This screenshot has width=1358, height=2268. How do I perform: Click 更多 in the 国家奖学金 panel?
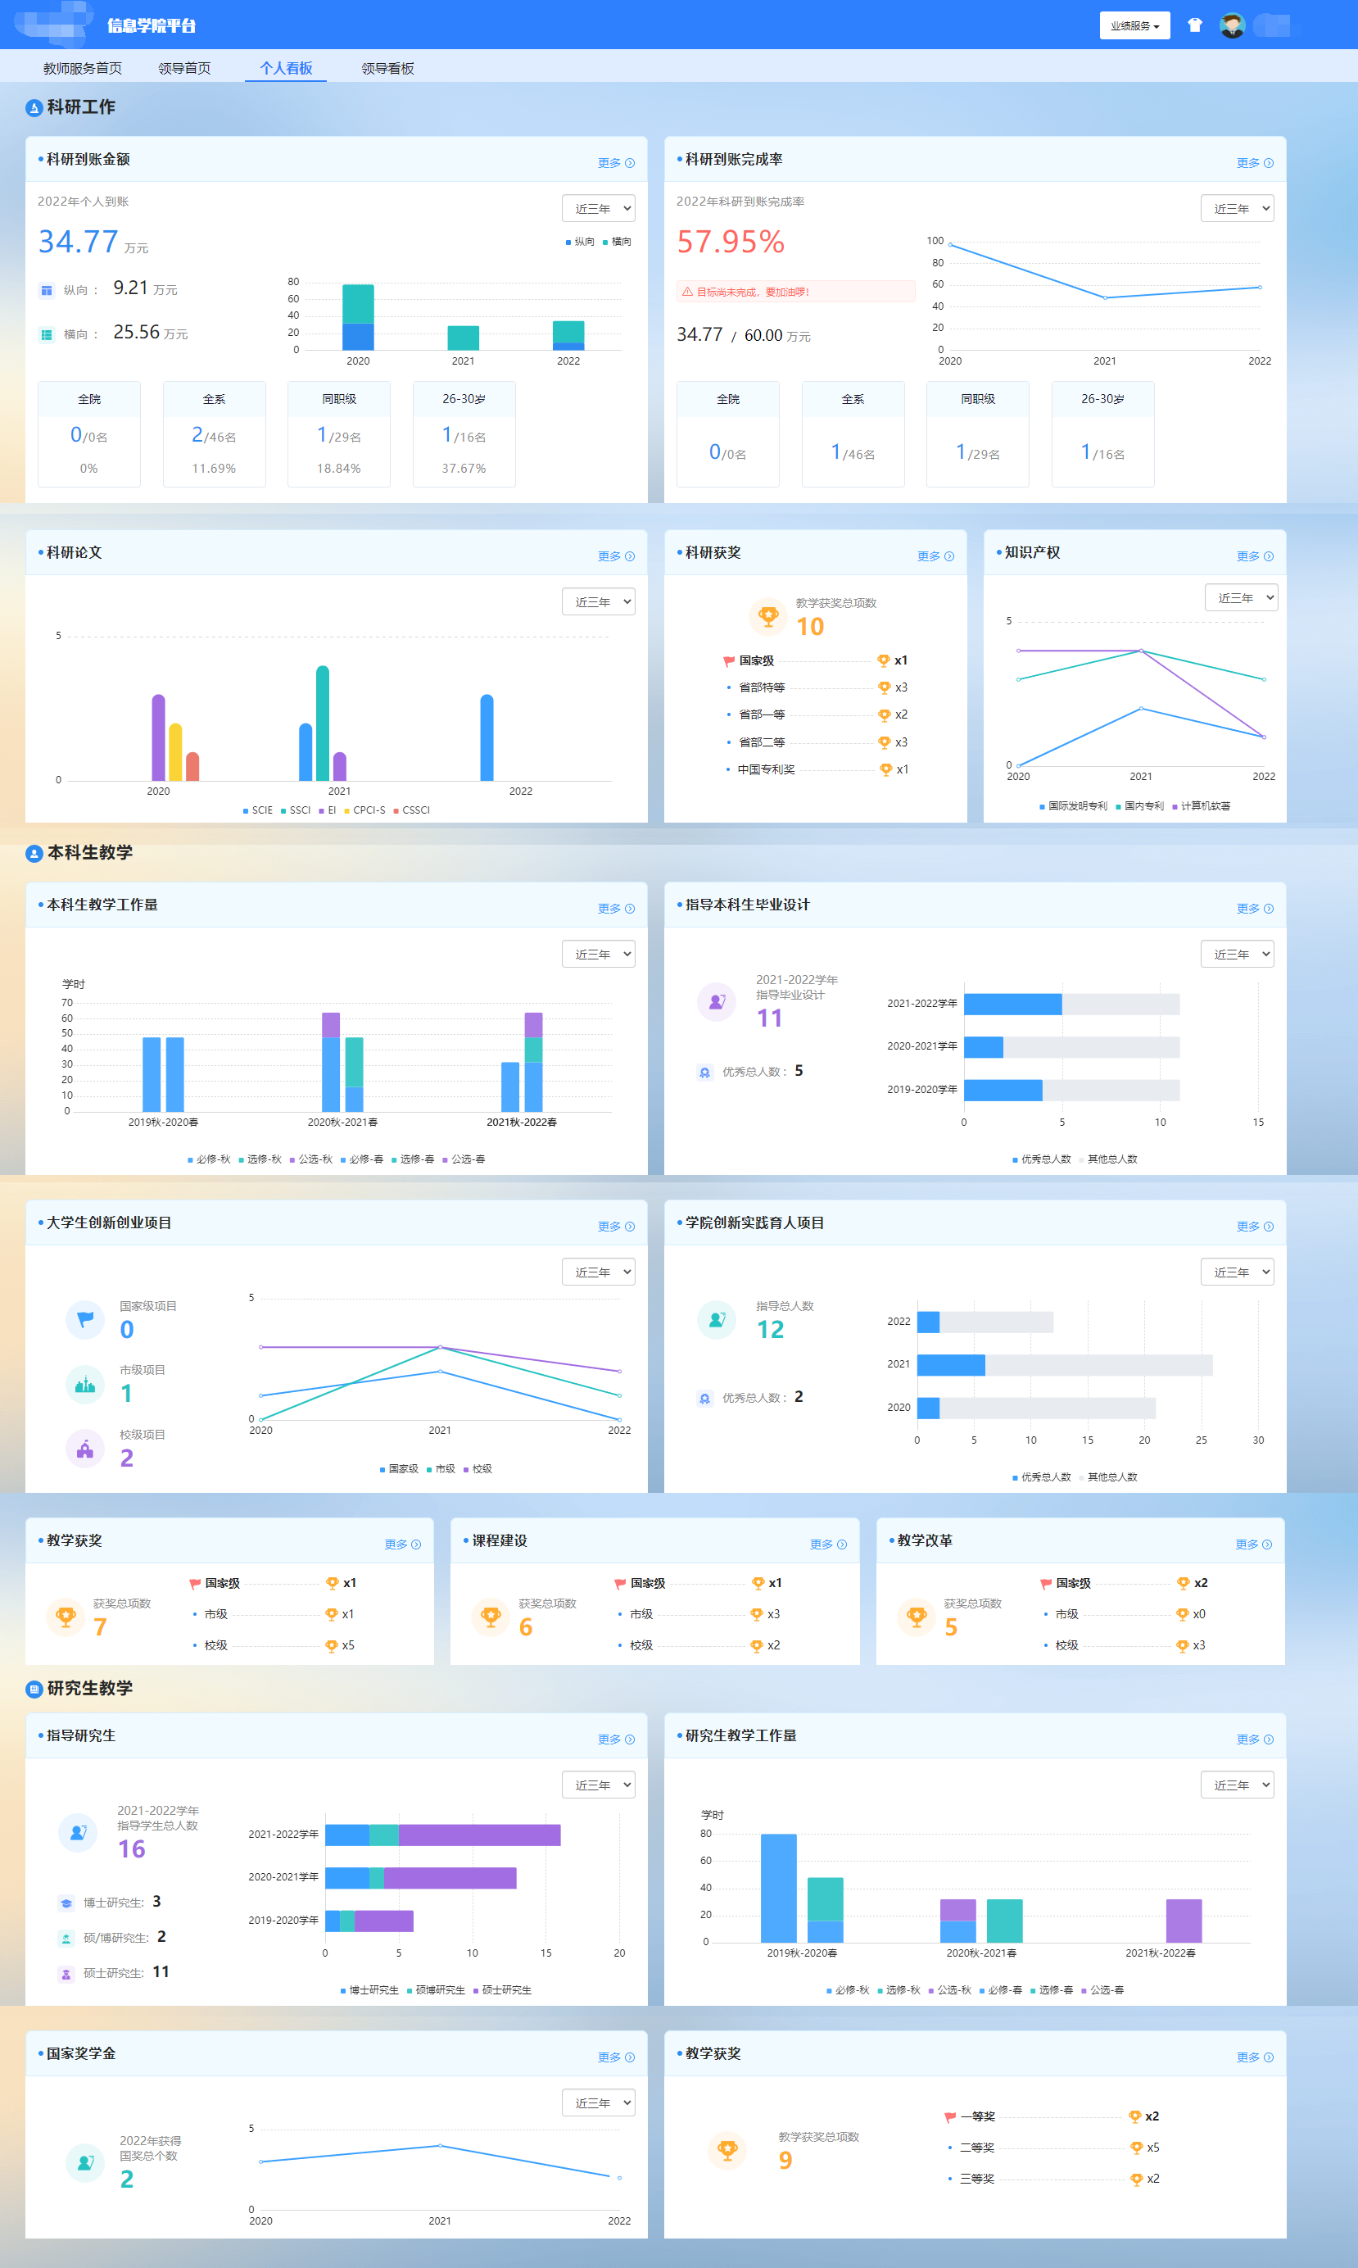(x=615, y=2057)
